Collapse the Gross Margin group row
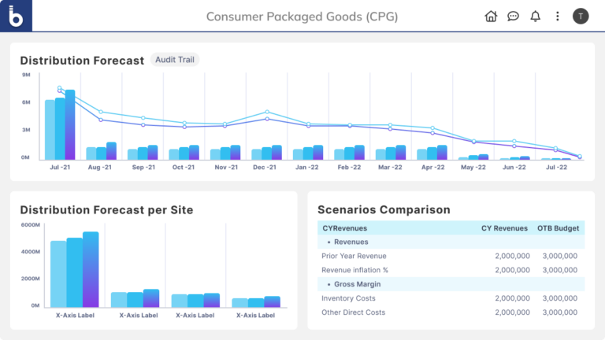 (x=354, y=284)
